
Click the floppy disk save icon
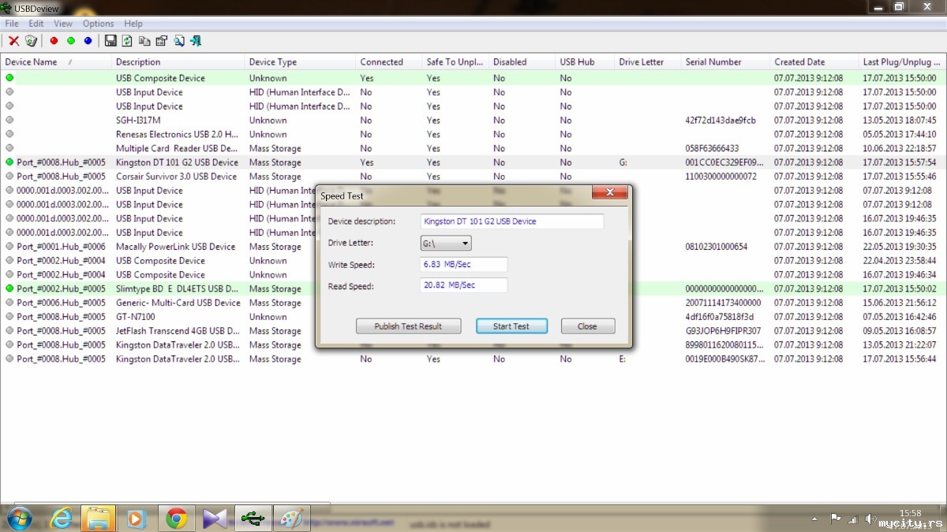[110, 41]
